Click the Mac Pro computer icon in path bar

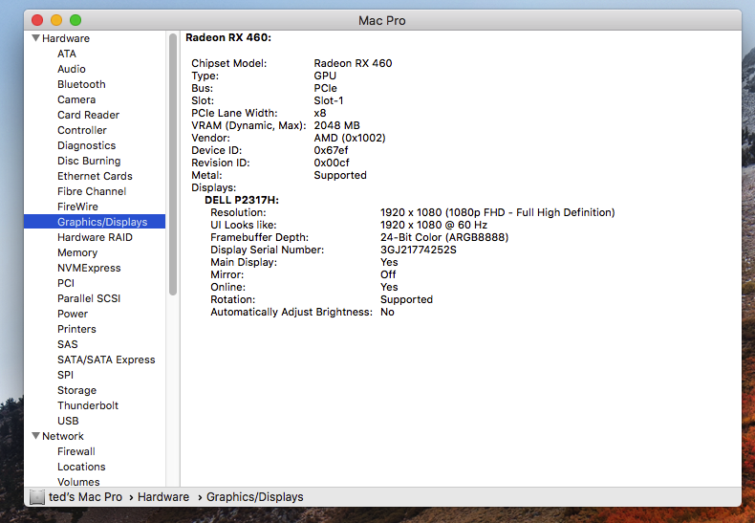tap(36, 496)
